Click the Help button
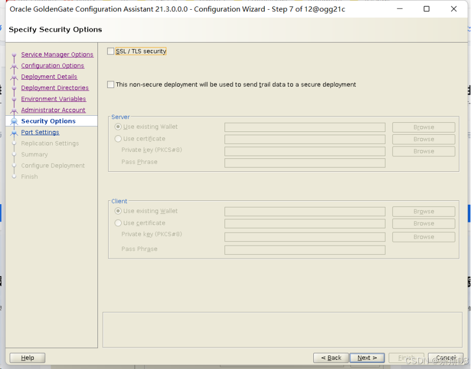 (x=27, y=358)
